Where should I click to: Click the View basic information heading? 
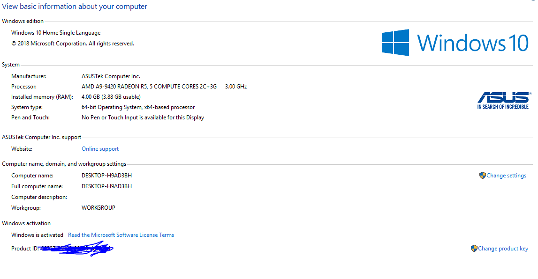pyautogui.click(x=74, y=6)
